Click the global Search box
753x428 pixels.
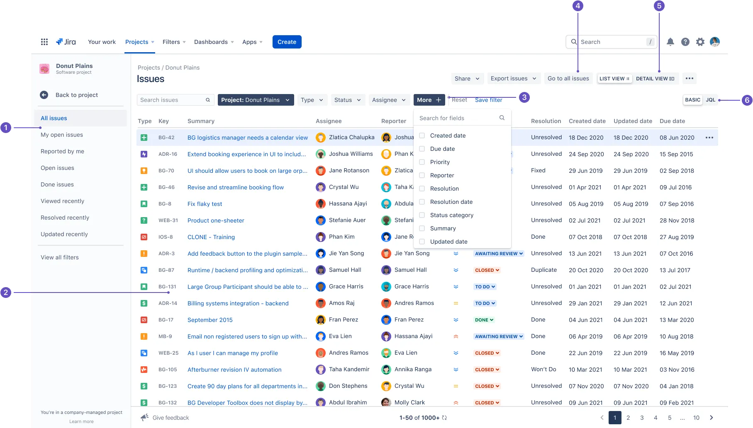click(x=611, y=42)
